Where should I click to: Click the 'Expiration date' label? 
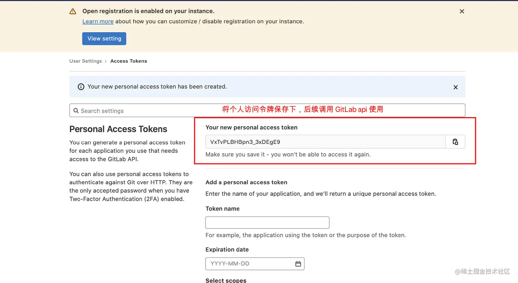(x=227, y=249)
